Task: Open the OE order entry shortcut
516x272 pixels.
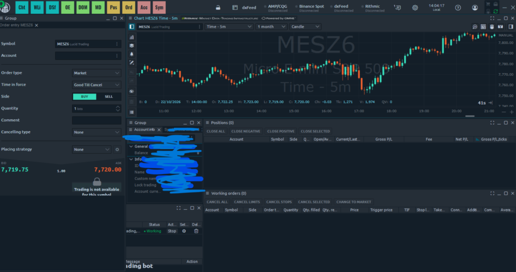Action: 68,7
